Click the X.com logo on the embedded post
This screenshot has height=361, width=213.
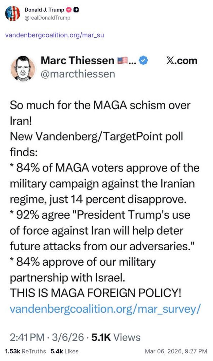click(x=182, y=60)
